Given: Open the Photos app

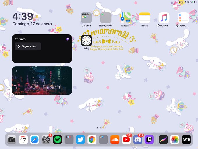Looking at the screenshot, I should [x=175, y=139].
